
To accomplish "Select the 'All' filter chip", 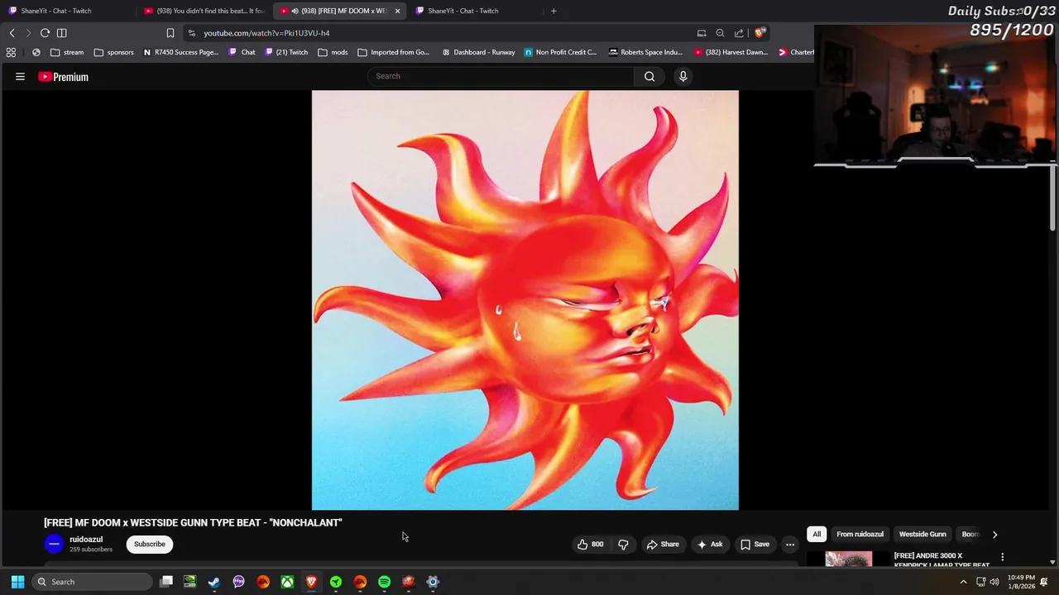I will (817, 534).
